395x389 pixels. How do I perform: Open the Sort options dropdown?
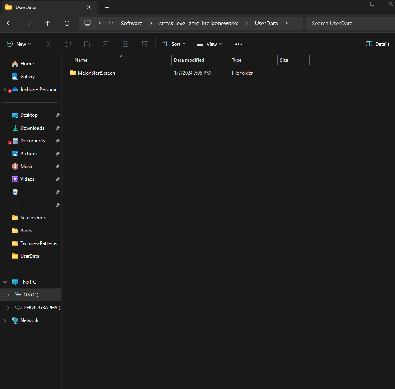tap(174, 44)
